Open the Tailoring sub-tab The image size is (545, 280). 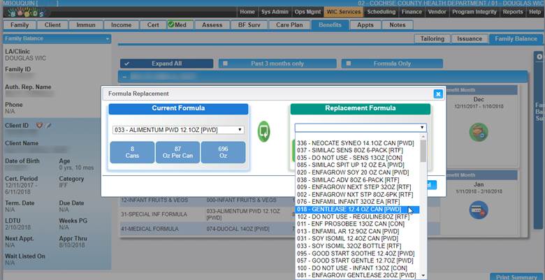click(432, 38)
